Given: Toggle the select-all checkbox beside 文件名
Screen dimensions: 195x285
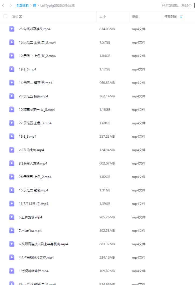Looking at the screenshot, I should coord(5,16).
